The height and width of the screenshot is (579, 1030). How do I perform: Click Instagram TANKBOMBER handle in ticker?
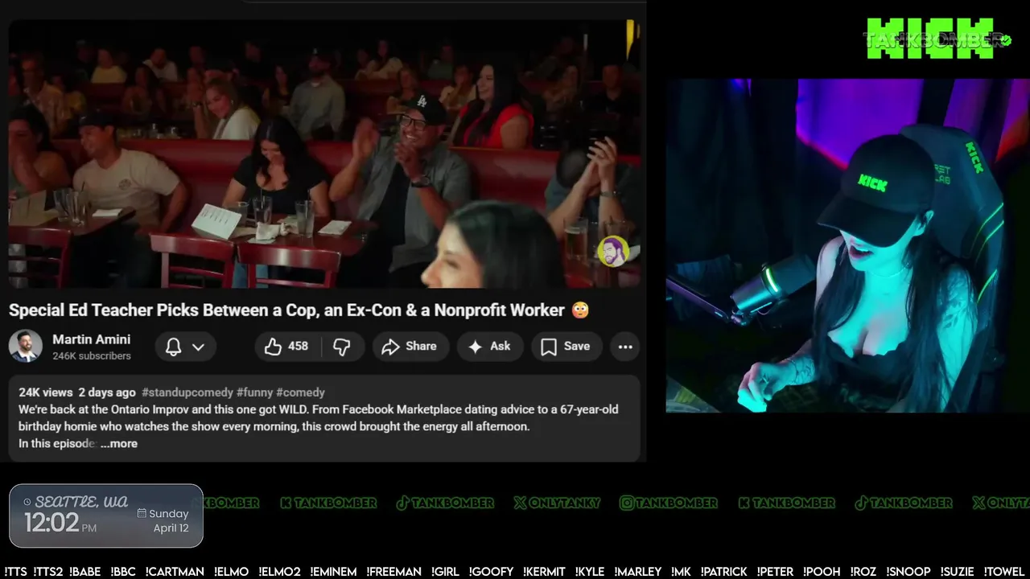(x=669, y=503)
